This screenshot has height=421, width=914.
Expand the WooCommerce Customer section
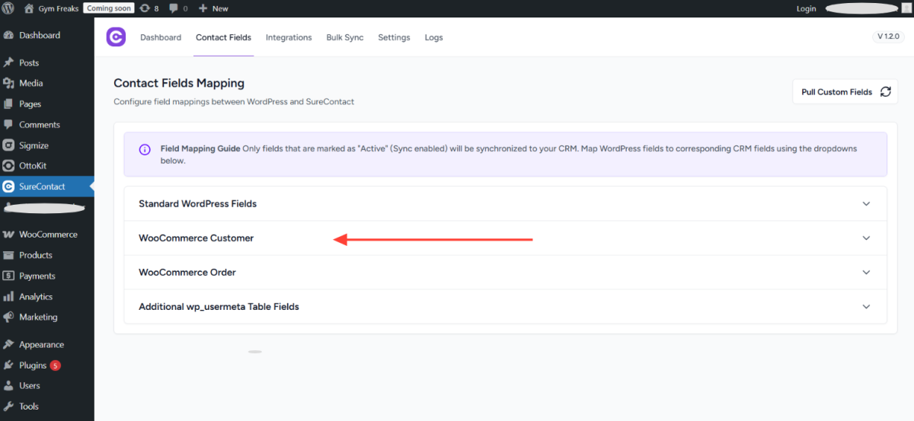865,238
